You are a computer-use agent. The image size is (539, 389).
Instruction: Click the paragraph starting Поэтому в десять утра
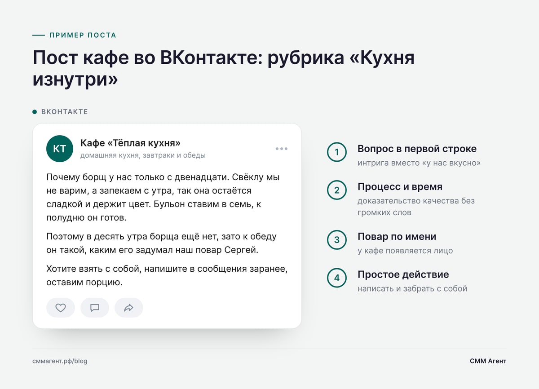tap(162, 243)
